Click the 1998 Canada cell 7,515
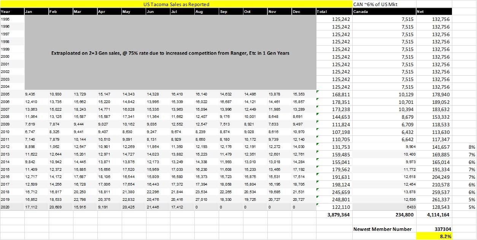This screenshot has width=477, height=240. tap(384, 42)
